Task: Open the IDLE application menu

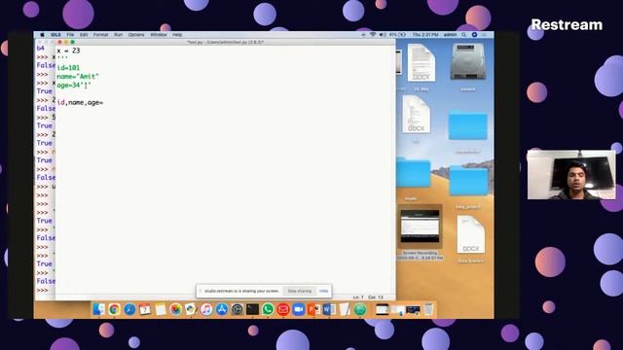Action: [x=55, y=35]
